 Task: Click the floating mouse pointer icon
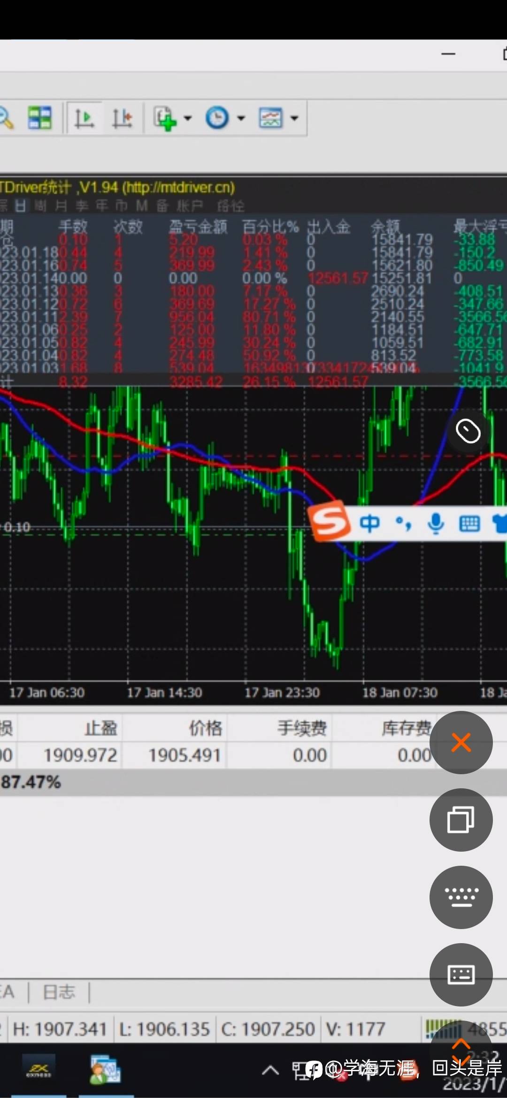pos(468,431)
